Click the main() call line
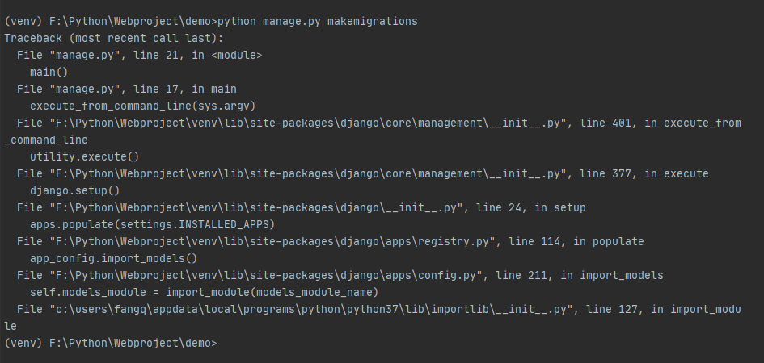Image resolution: width=764 pixels, height=363 pixels. pos(49,73)
